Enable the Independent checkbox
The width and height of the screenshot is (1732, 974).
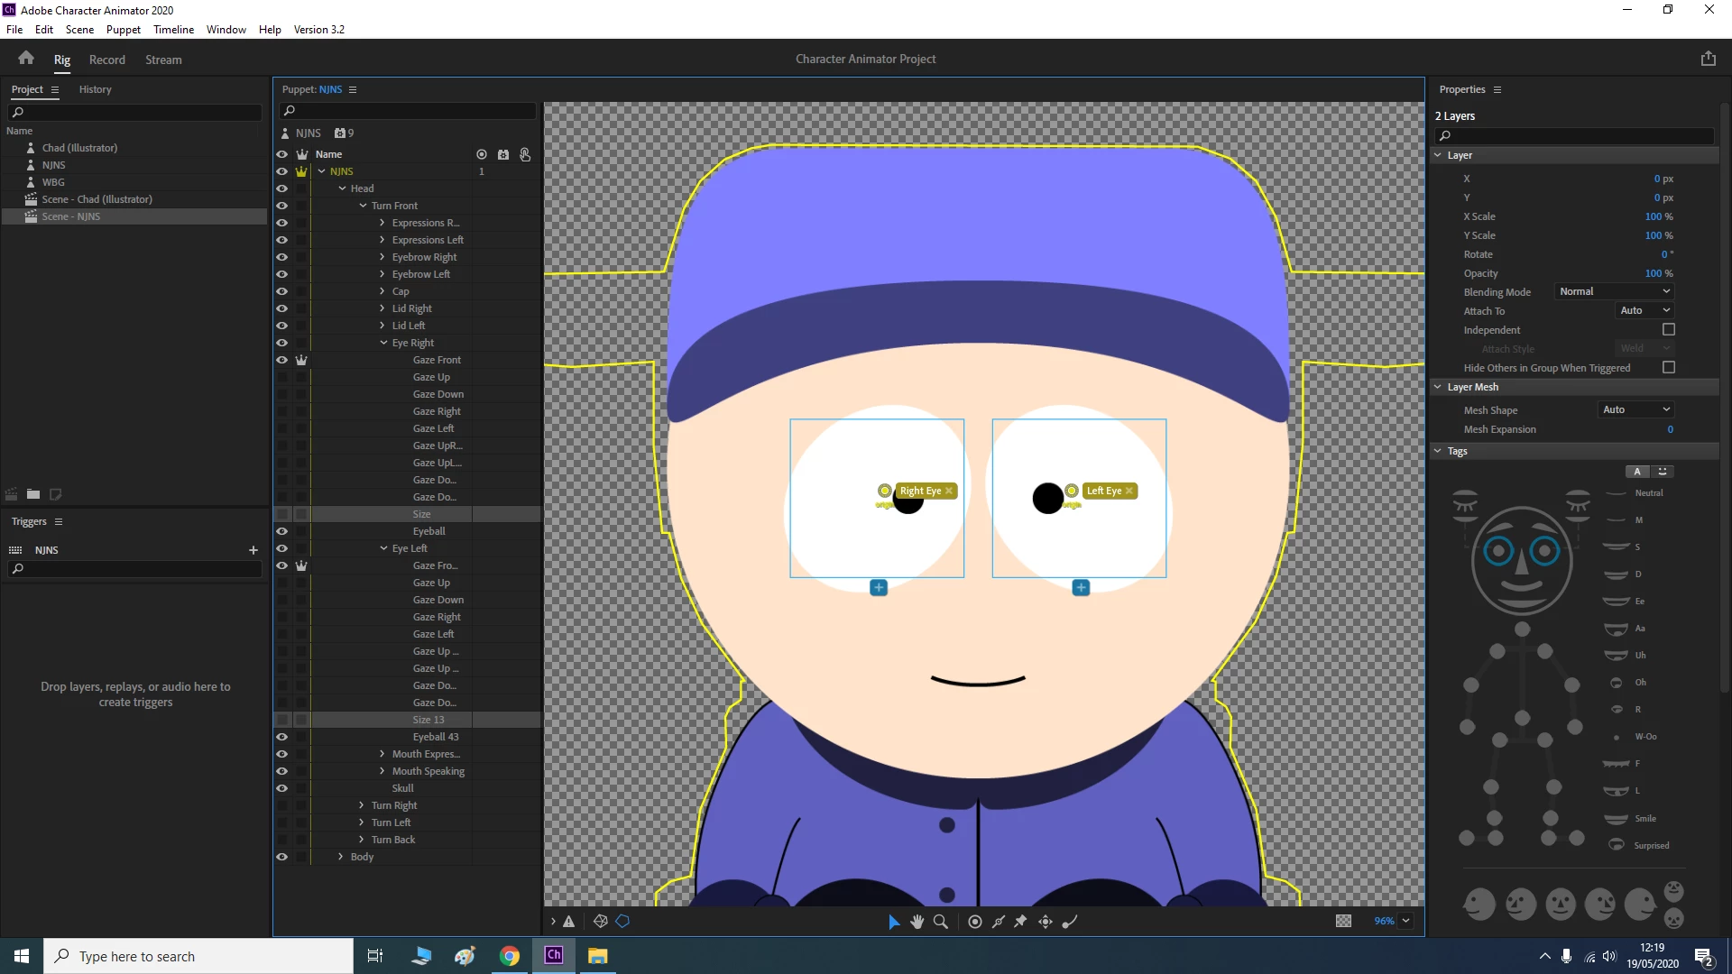(x=1668, y=330)
